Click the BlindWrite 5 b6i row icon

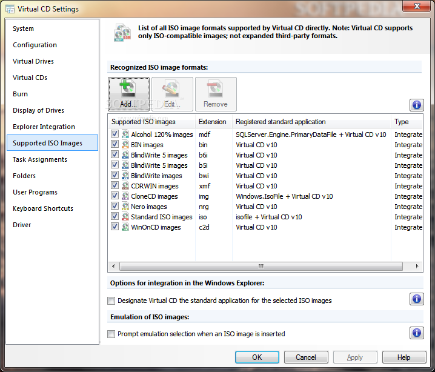[x=125, y=154]
